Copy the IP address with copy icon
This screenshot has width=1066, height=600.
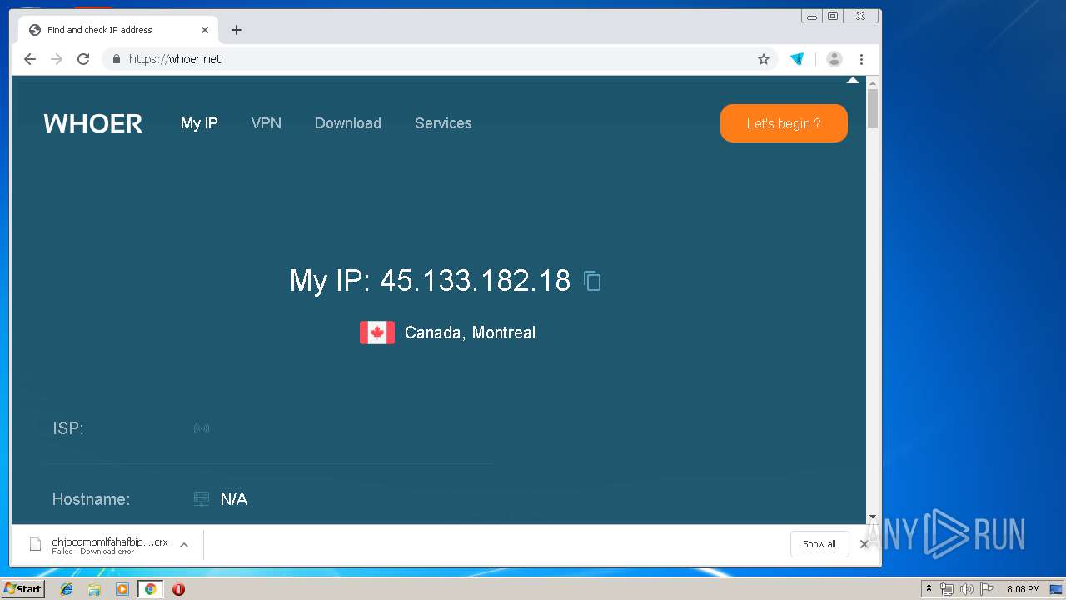point(592,281)
